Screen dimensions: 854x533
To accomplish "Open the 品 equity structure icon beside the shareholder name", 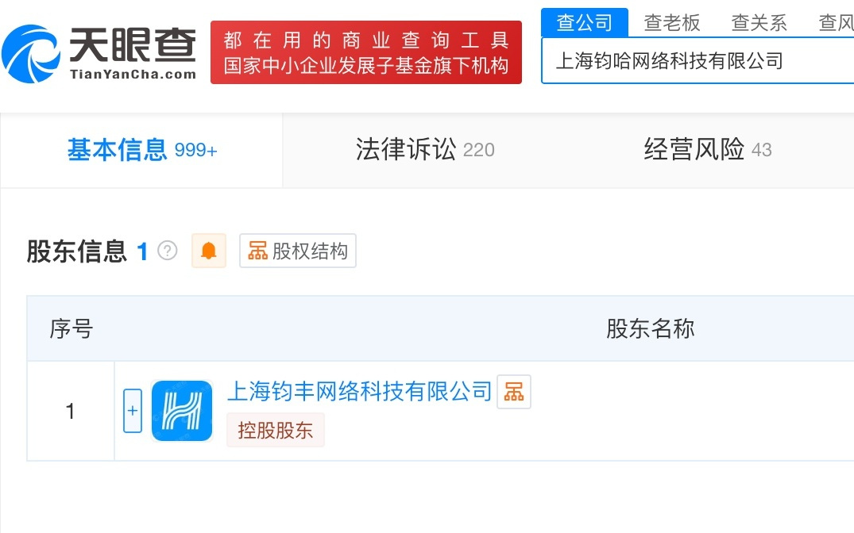I will point(513,391).
